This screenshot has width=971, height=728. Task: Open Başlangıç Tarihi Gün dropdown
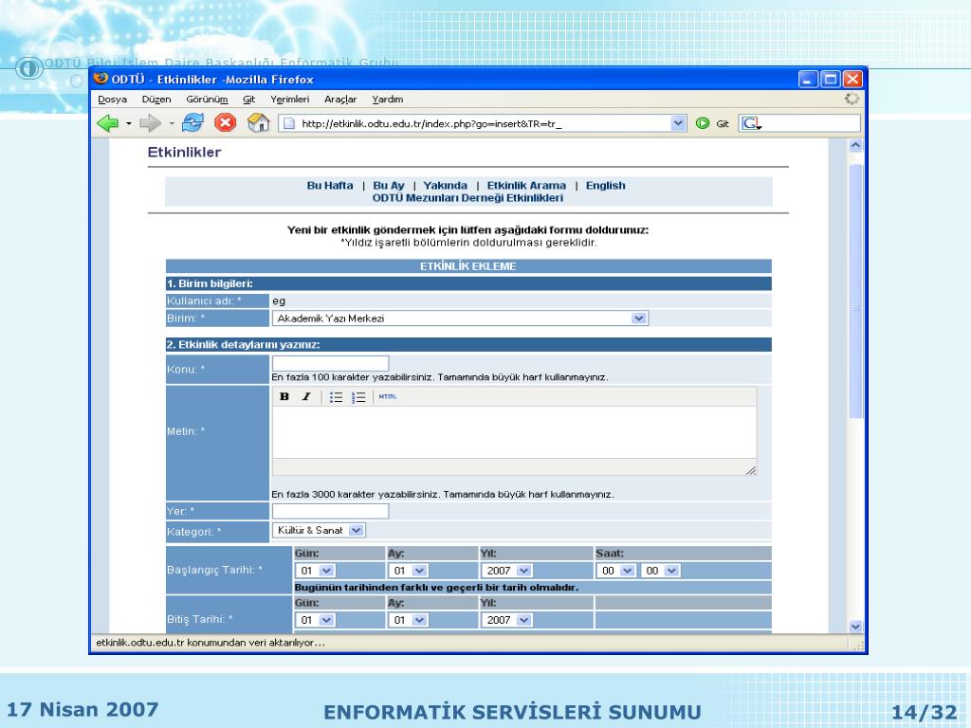[315, 571]
